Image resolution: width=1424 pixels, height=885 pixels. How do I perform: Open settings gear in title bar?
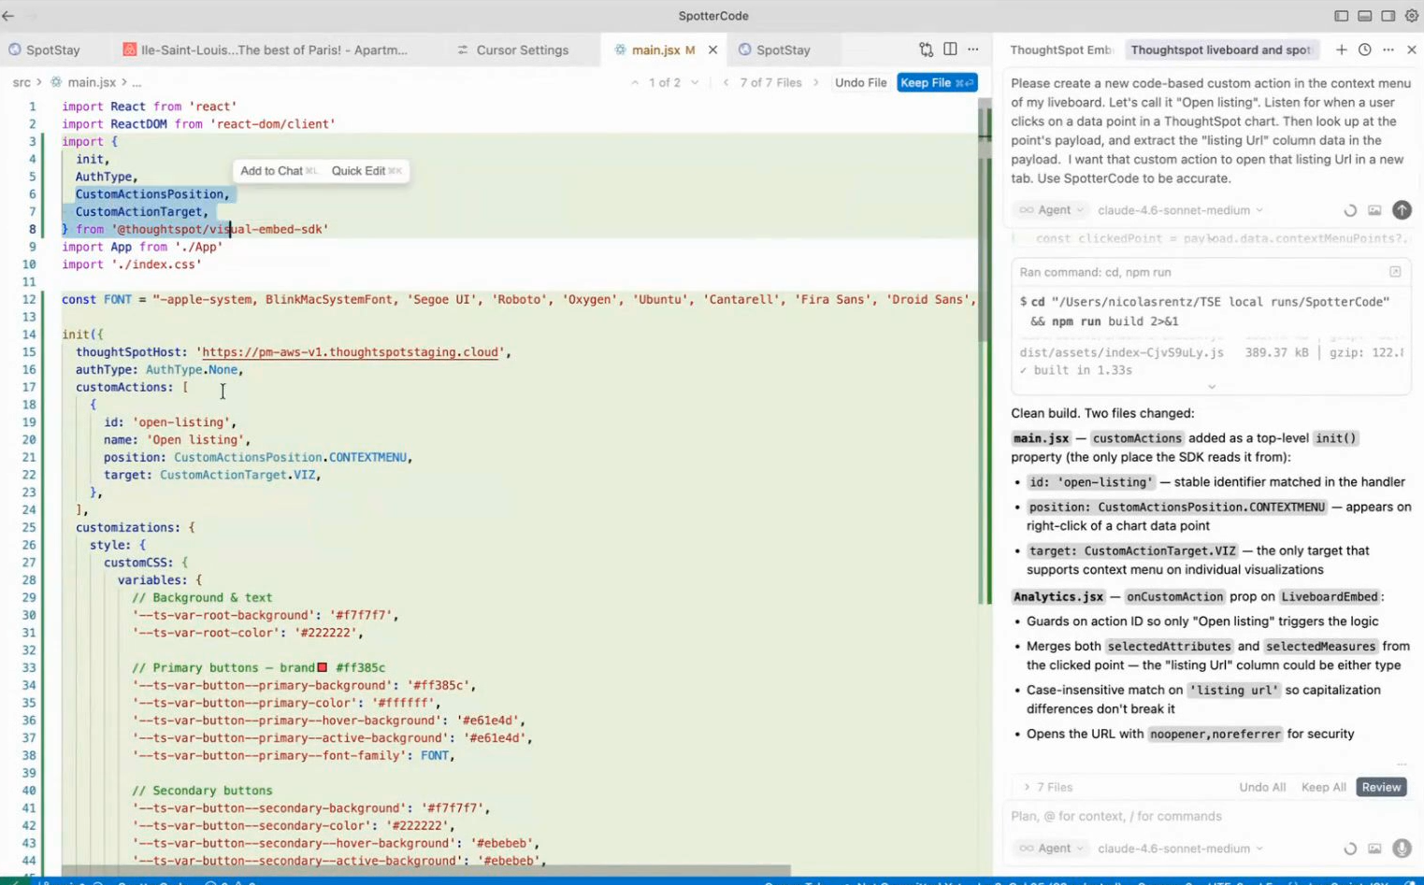pyautogui.click(x=1412, y=16)
